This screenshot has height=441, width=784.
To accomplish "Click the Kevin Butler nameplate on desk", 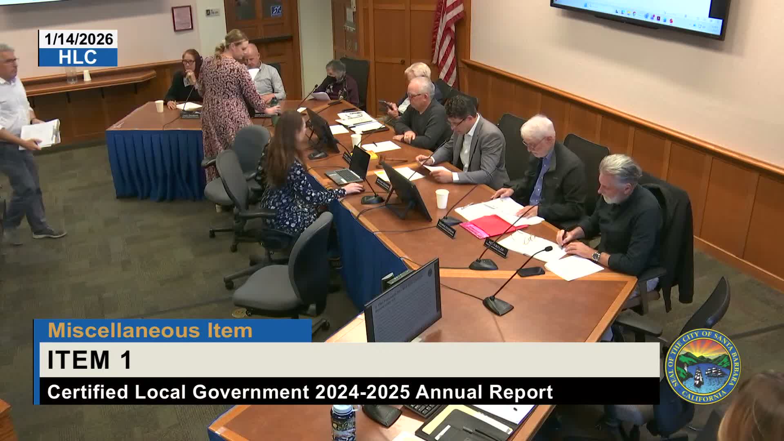I will [496, 248].
